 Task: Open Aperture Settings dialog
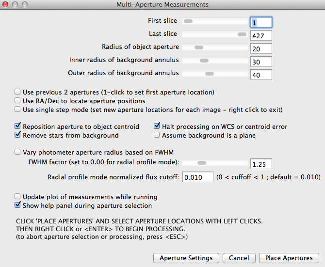(x=186, y=258)
